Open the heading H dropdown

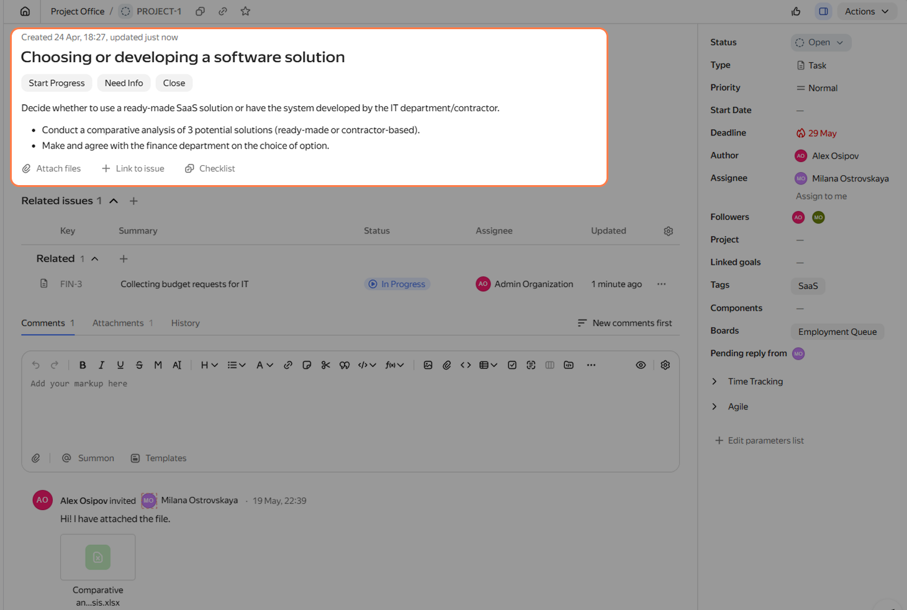pyautogui.click(x=209, y=365)
